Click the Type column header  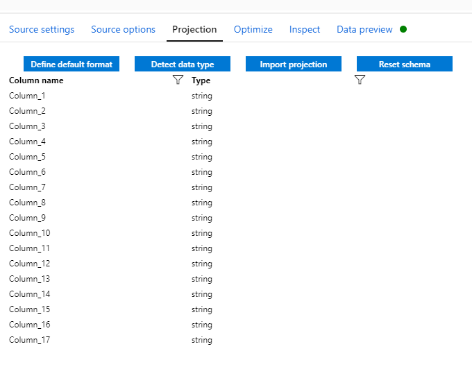click(201, 80)
